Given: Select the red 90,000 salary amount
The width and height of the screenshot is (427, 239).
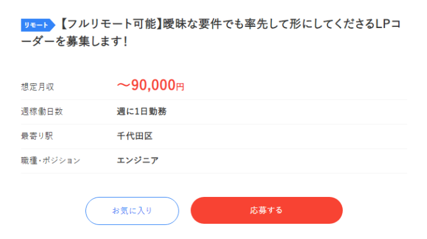Looking at the screenshot, I should point(153,85).
